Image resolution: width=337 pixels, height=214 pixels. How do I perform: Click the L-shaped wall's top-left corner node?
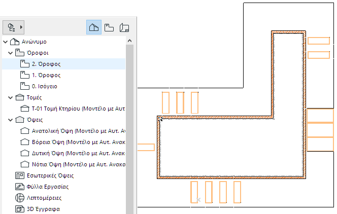(159, 118)
